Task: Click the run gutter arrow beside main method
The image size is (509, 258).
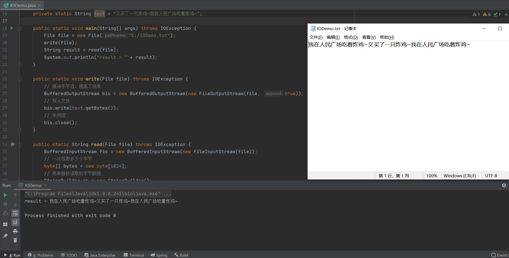Action: click(x=12, y=28)
